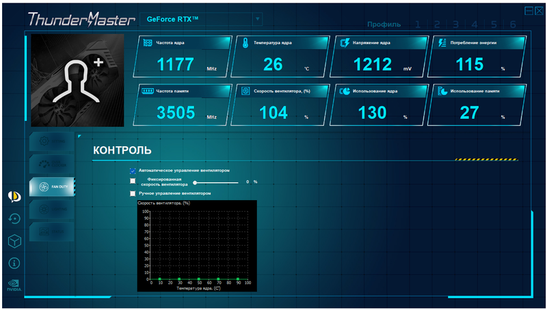Select profile 6
This screenshot has height=310, width=547.
(512, 25)
